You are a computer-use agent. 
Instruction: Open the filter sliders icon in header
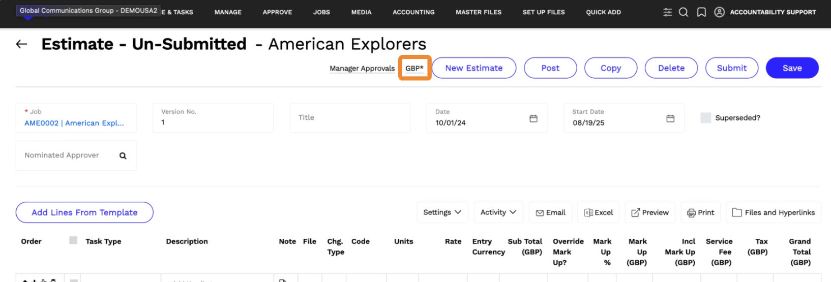(x=667, y=12)
